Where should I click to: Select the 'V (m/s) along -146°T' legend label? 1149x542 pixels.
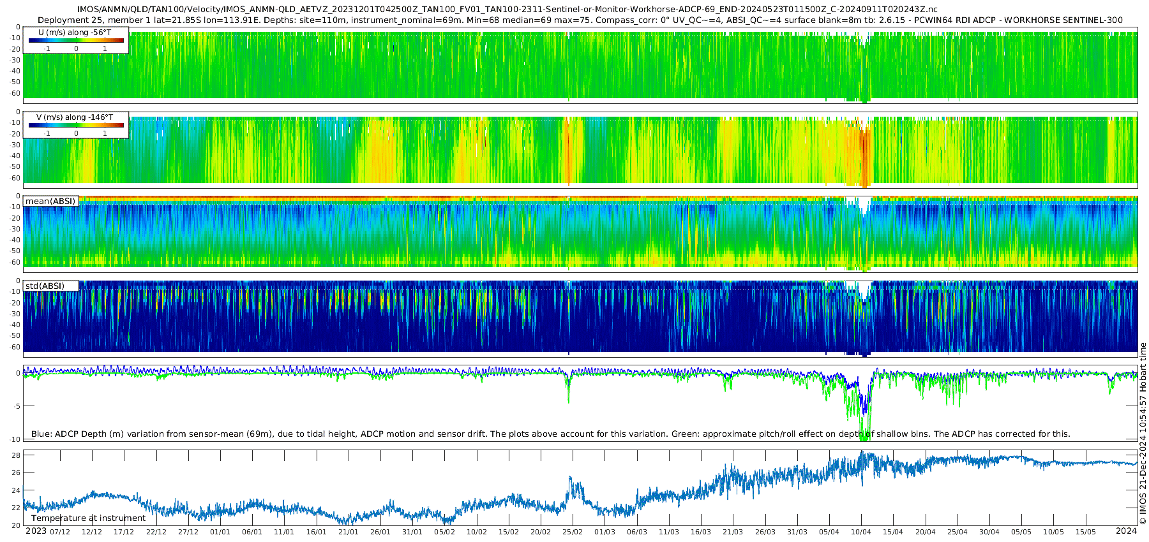pyautogui.click(x=75, y=117)
